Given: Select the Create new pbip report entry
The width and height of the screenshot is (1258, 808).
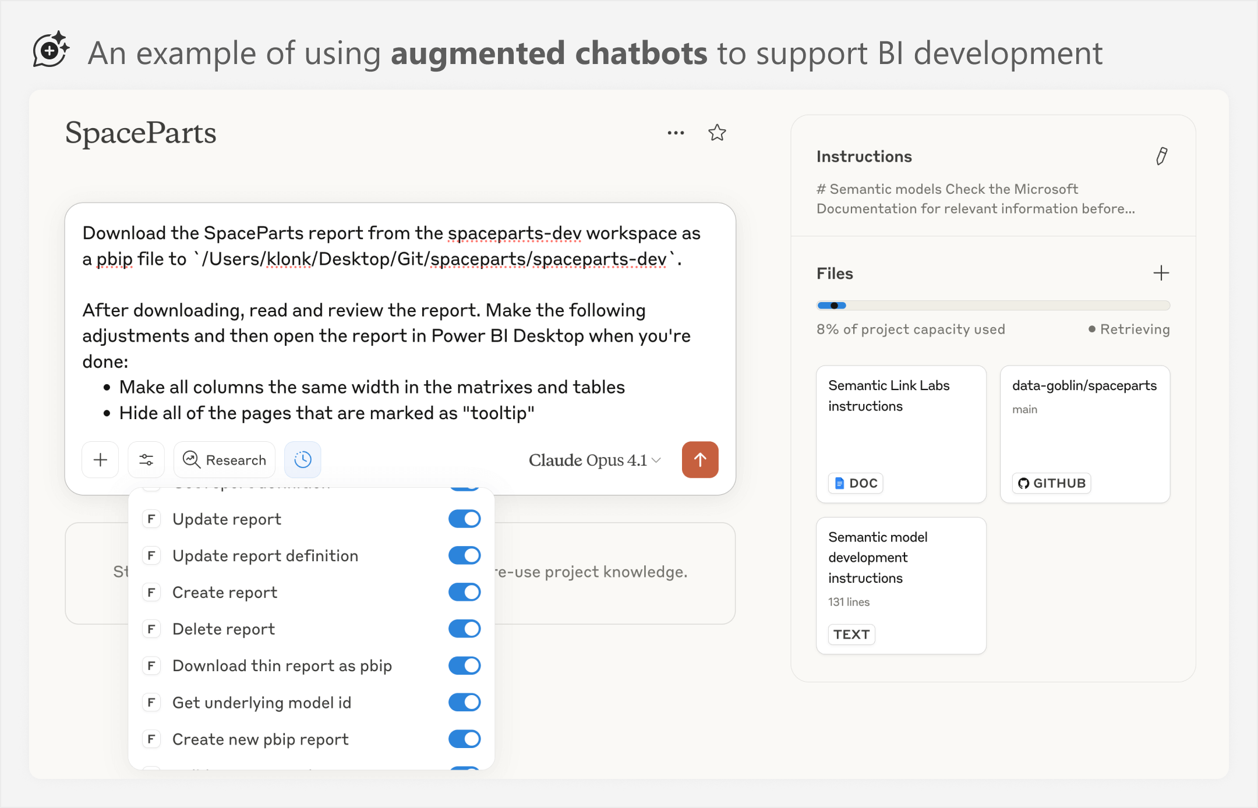Looking at the screenshot, I should (x=312, y=739).
